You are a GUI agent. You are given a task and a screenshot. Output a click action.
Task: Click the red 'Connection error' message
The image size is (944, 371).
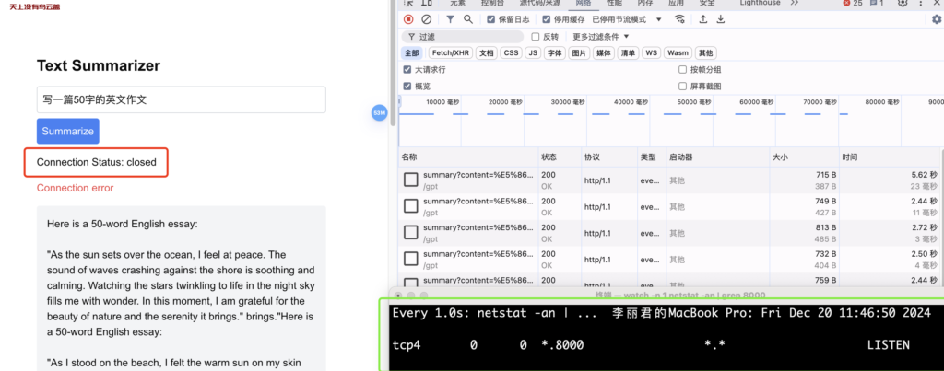point(75,188)
